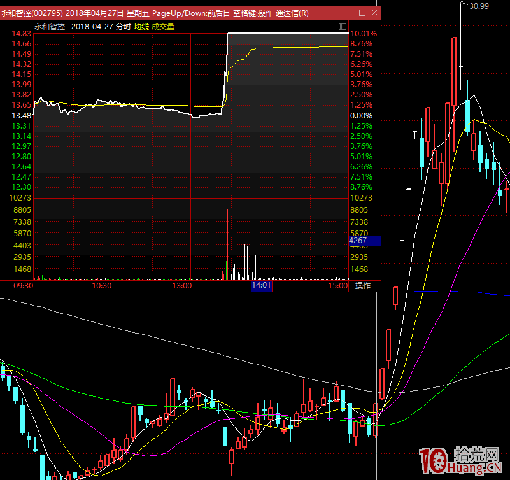Click the 10.01% limit-up percentage label
The width and height of the screenshot is (510, 480).
click(x=364, y=33)
